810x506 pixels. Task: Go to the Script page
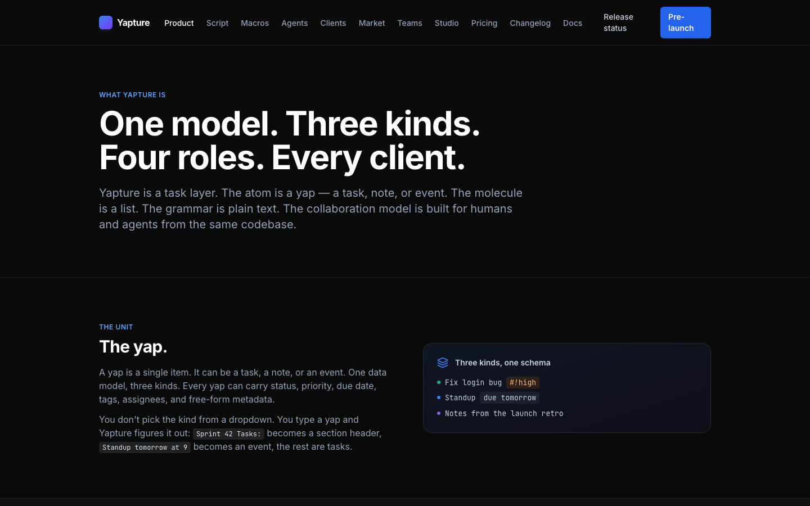(217, 23)
